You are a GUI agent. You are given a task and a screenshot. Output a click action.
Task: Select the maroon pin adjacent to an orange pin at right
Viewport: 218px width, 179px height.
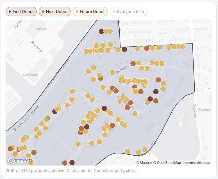pos(150,99)
